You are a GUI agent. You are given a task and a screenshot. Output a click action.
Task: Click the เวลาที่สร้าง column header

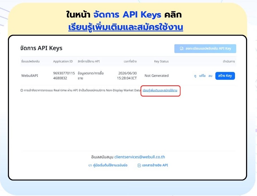pyautogui.click(x=130, y=61)
